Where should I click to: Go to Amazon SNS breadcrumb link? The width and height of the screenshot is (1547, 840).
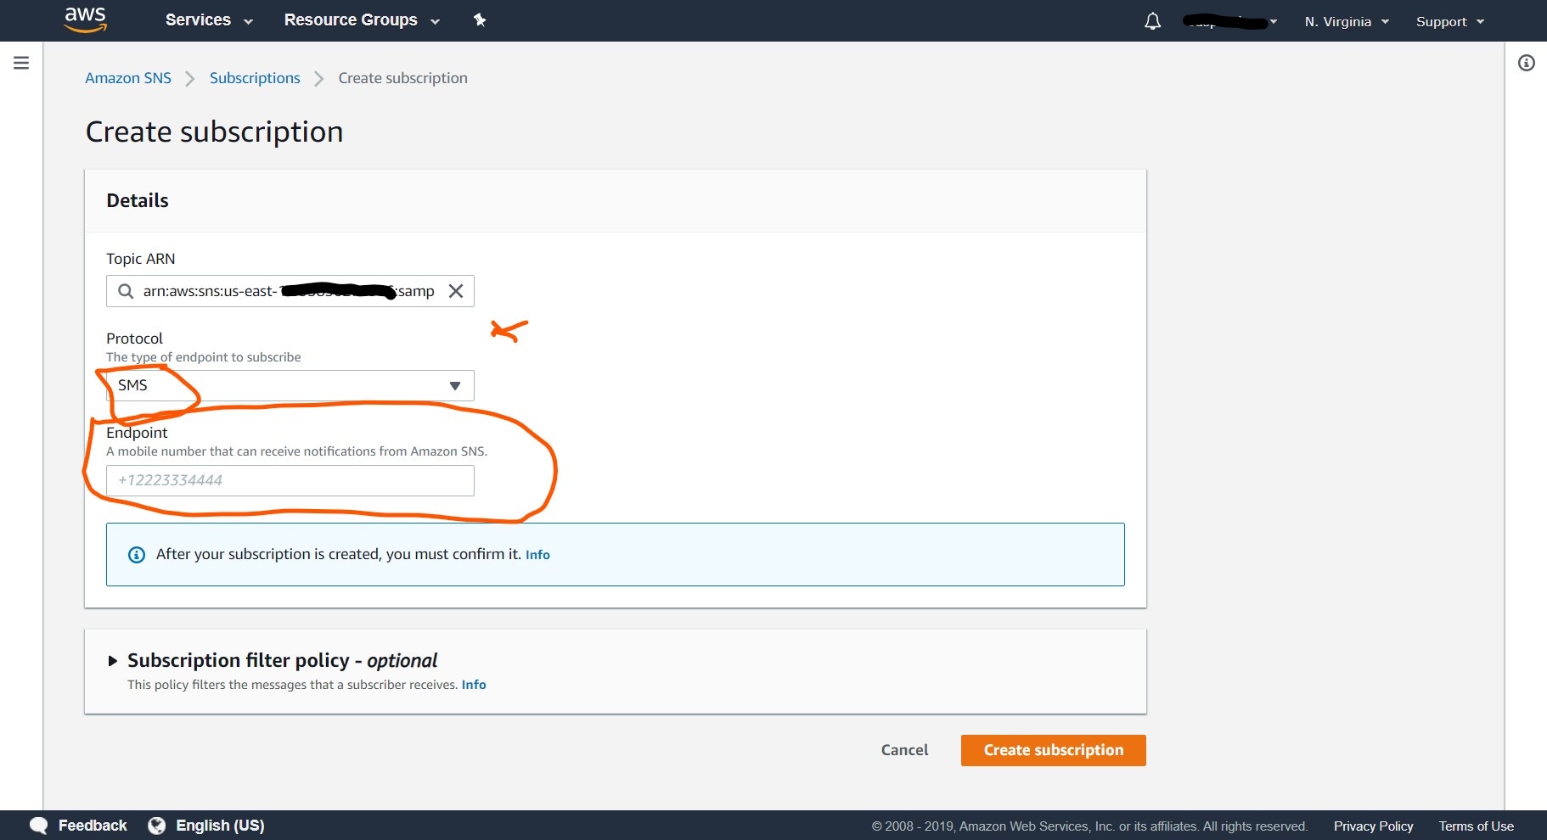[x=128, y=78]
